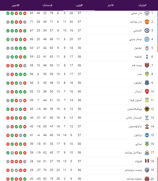Switch to the الأخبار tab
Image resolution: width=158 pixels, height=181 pixels.
tap(111, 5)
